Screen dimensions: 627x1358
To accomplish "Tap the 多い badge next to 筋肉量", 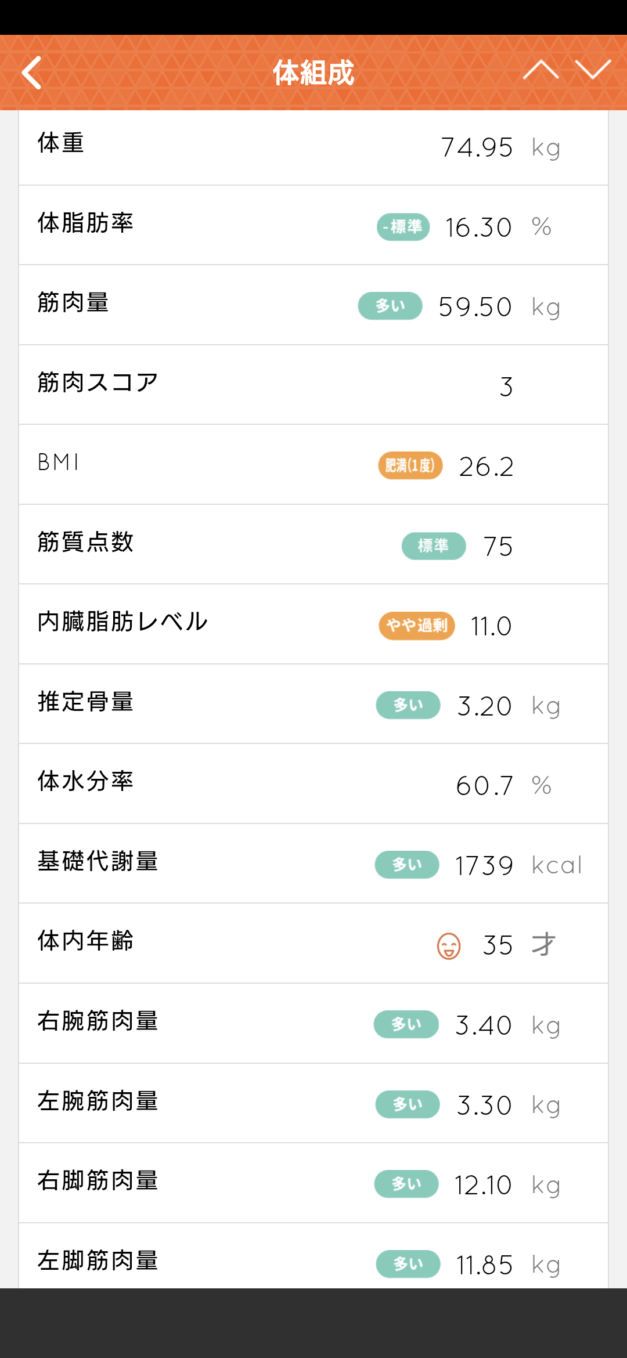I will (390, 306).
